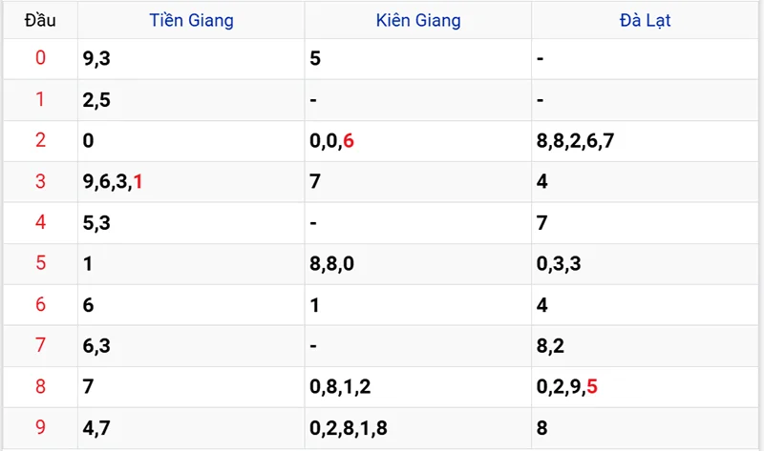The image size is (764, 451).
Task: Open the Tiền Giang header link
Action: tap(191, 20)
